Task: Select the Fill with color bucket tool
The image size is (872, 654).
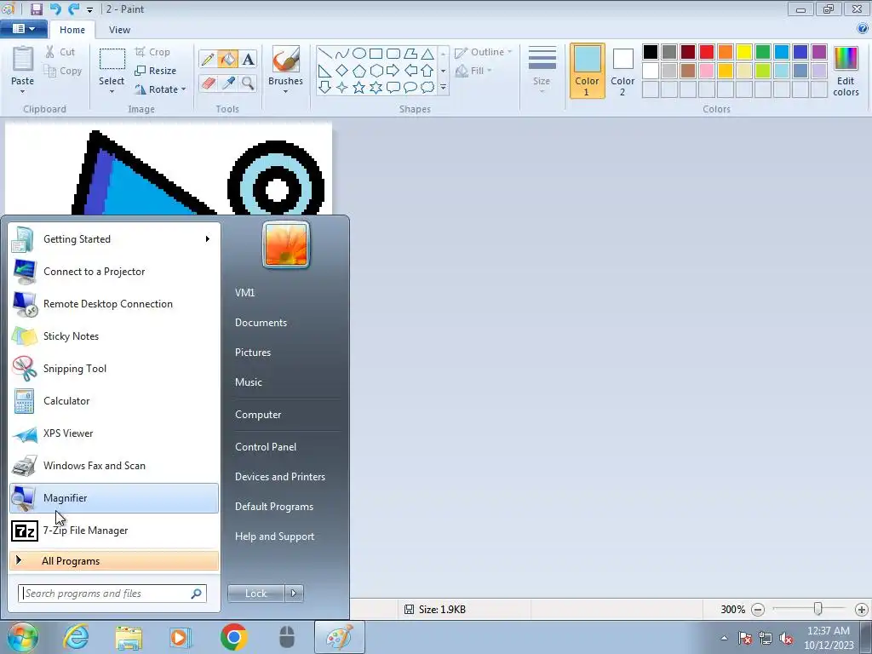Action: (x=227, y=59)
